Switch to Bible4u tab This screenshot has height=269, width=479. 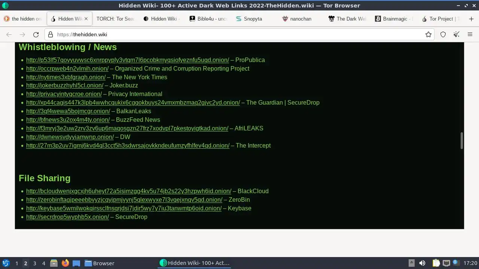[x=209, y=19]
